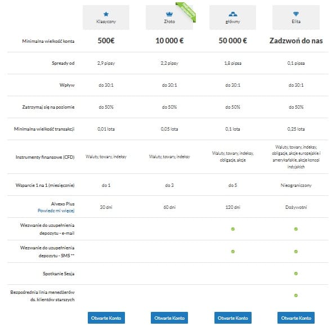Click Otwarte Konto under the Elita column
This screenshot has width=336, height=331.
pyautogui.click(x=296, y=317)
